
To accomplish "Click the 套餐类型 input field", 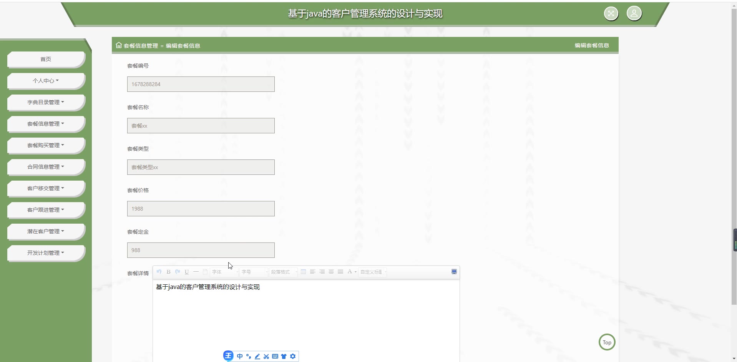I will pyautogui.click(x=201, y=167).
